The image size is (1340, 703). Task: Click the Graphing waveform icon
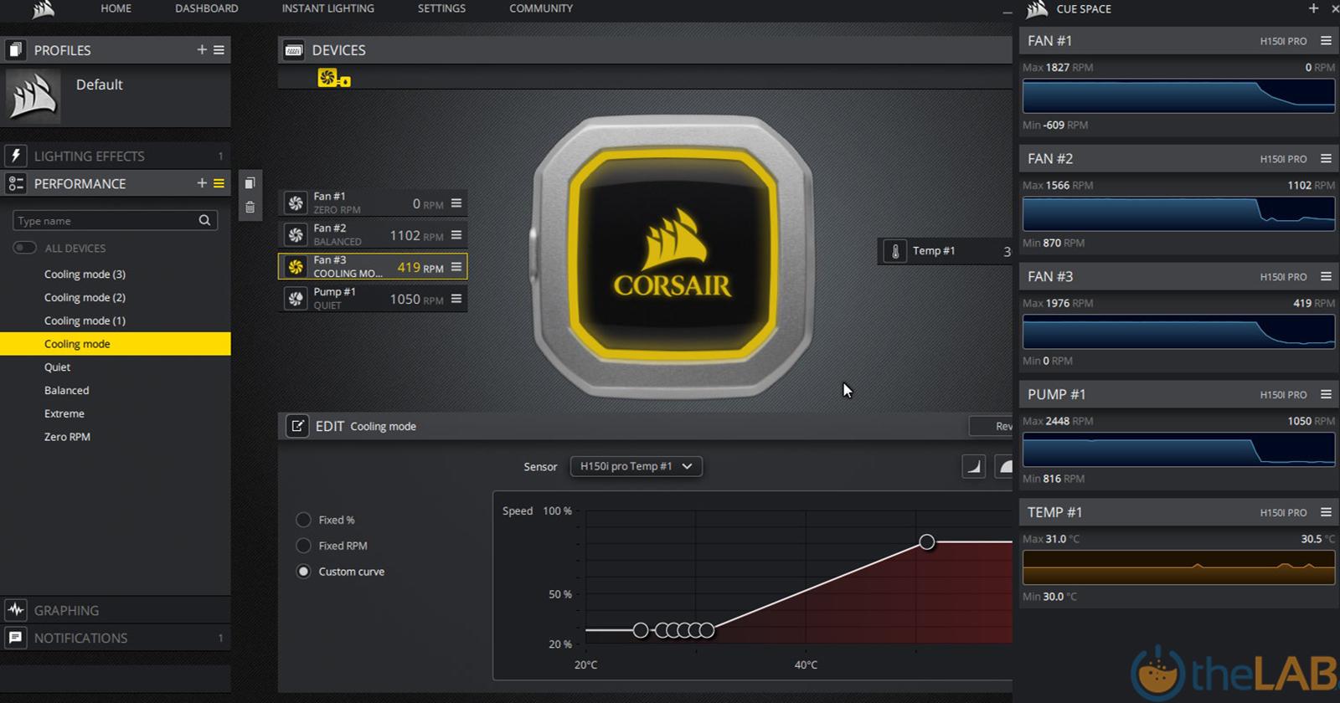[16, 610]
